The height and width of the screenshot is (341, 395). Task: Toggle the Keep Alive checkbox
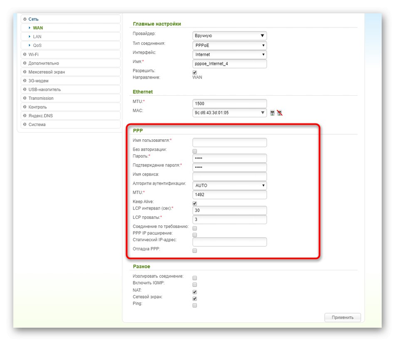tap(195, 203)
